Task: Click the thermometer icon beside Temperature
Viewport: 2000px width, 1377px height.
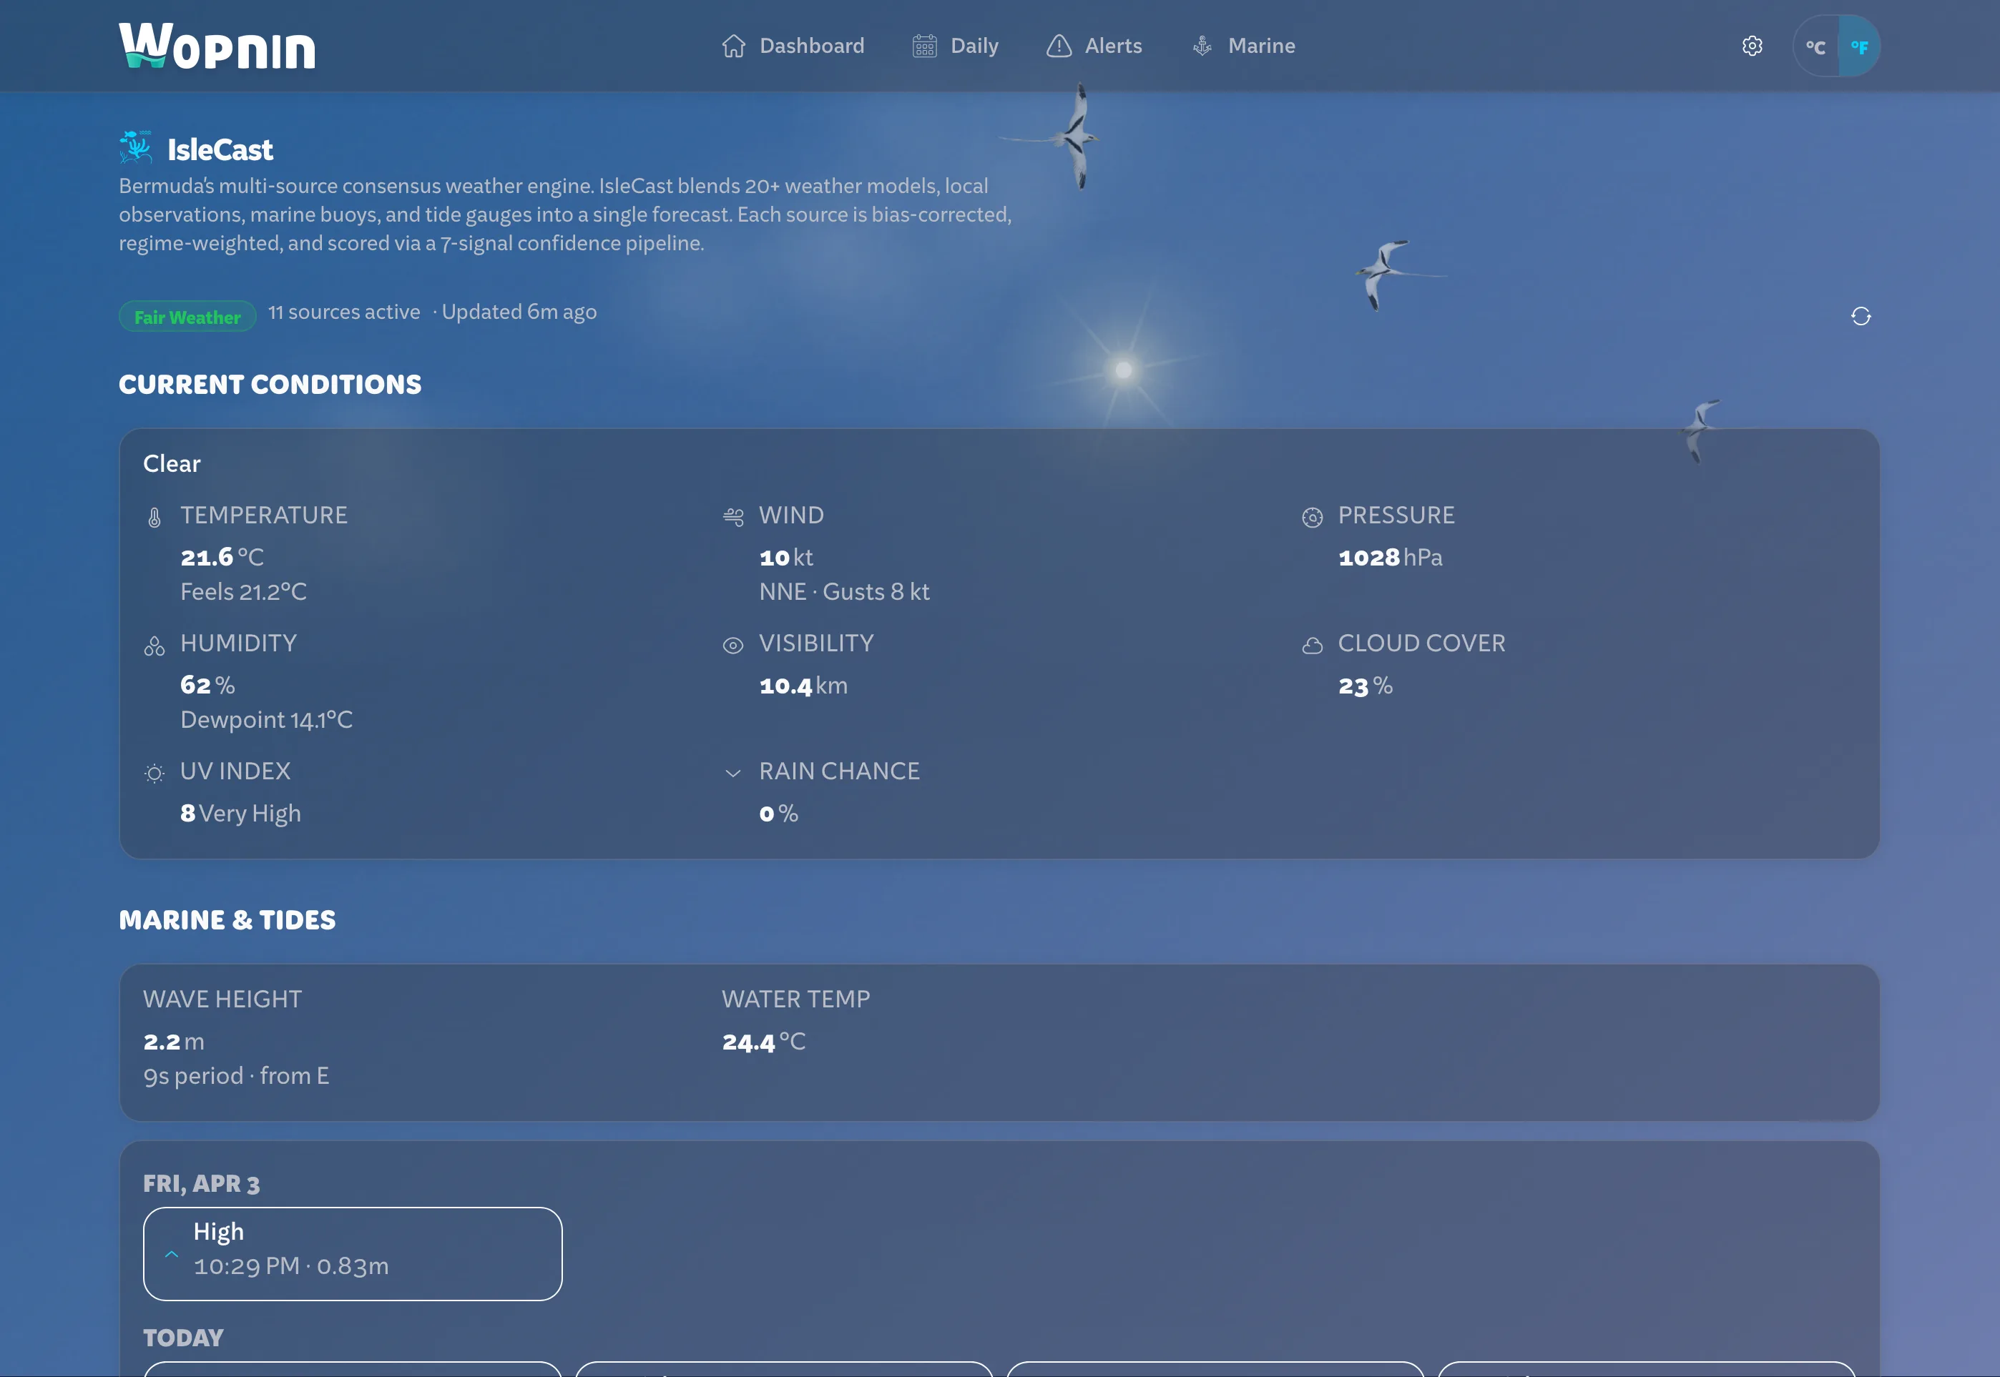Action: point(155,517)
